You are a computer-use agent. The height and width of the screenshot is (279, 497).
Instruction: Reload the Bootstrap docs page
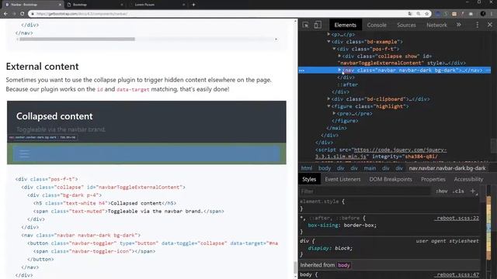pos(23,14)
